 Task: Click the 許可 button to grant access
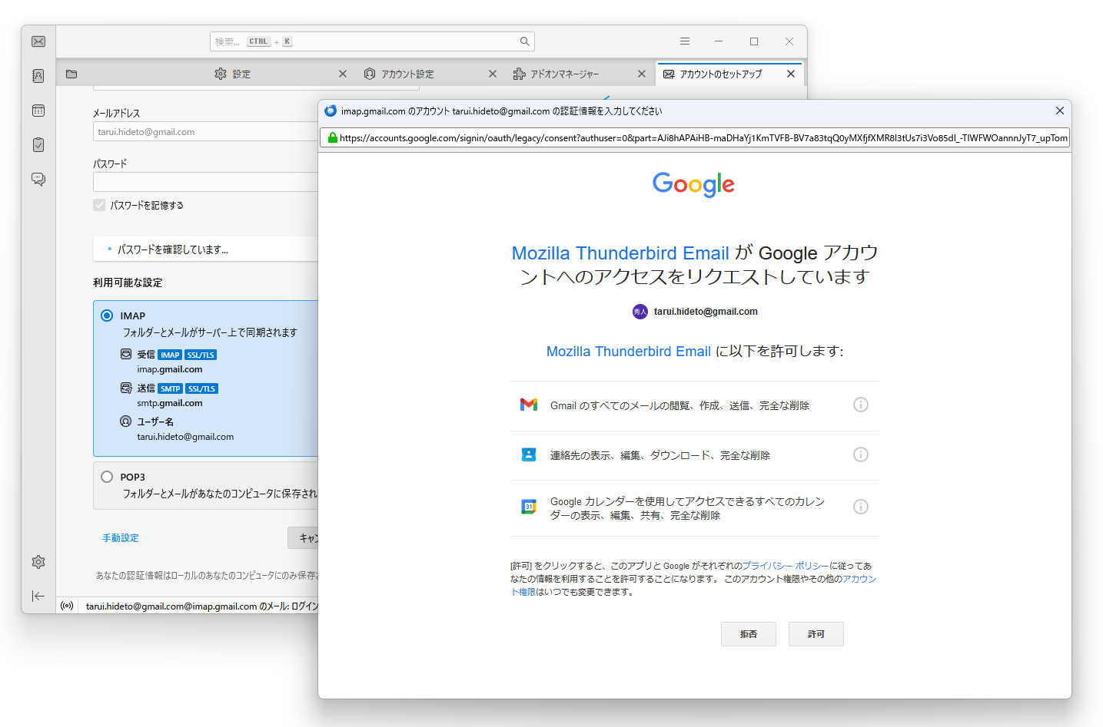click(x=816, y=633)
